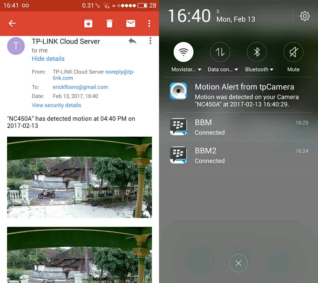Tap the BBM 16:29 timestamp
The width and height of the screenshot is (318, 283).
(x=302, y=123)
